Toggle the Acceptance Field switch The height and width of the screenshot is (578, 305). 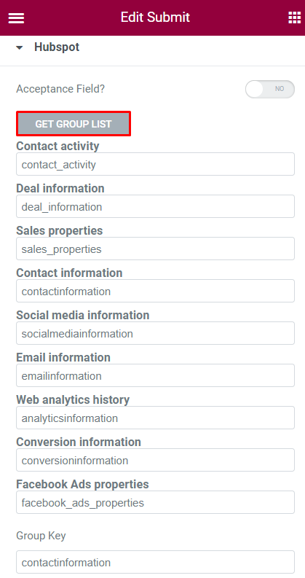coord(269,89)
